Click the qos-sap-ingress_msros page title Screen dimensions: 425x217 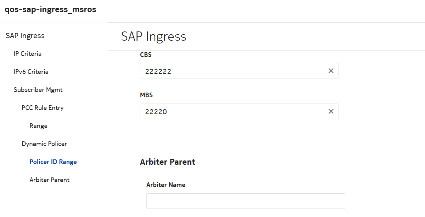[50, 10]
